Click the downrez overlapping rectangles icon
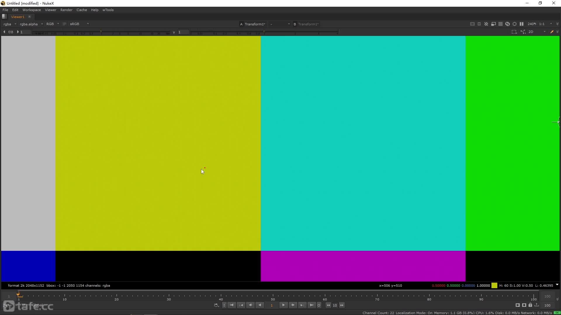The image size is (561, 315). (x=494, y=24)
